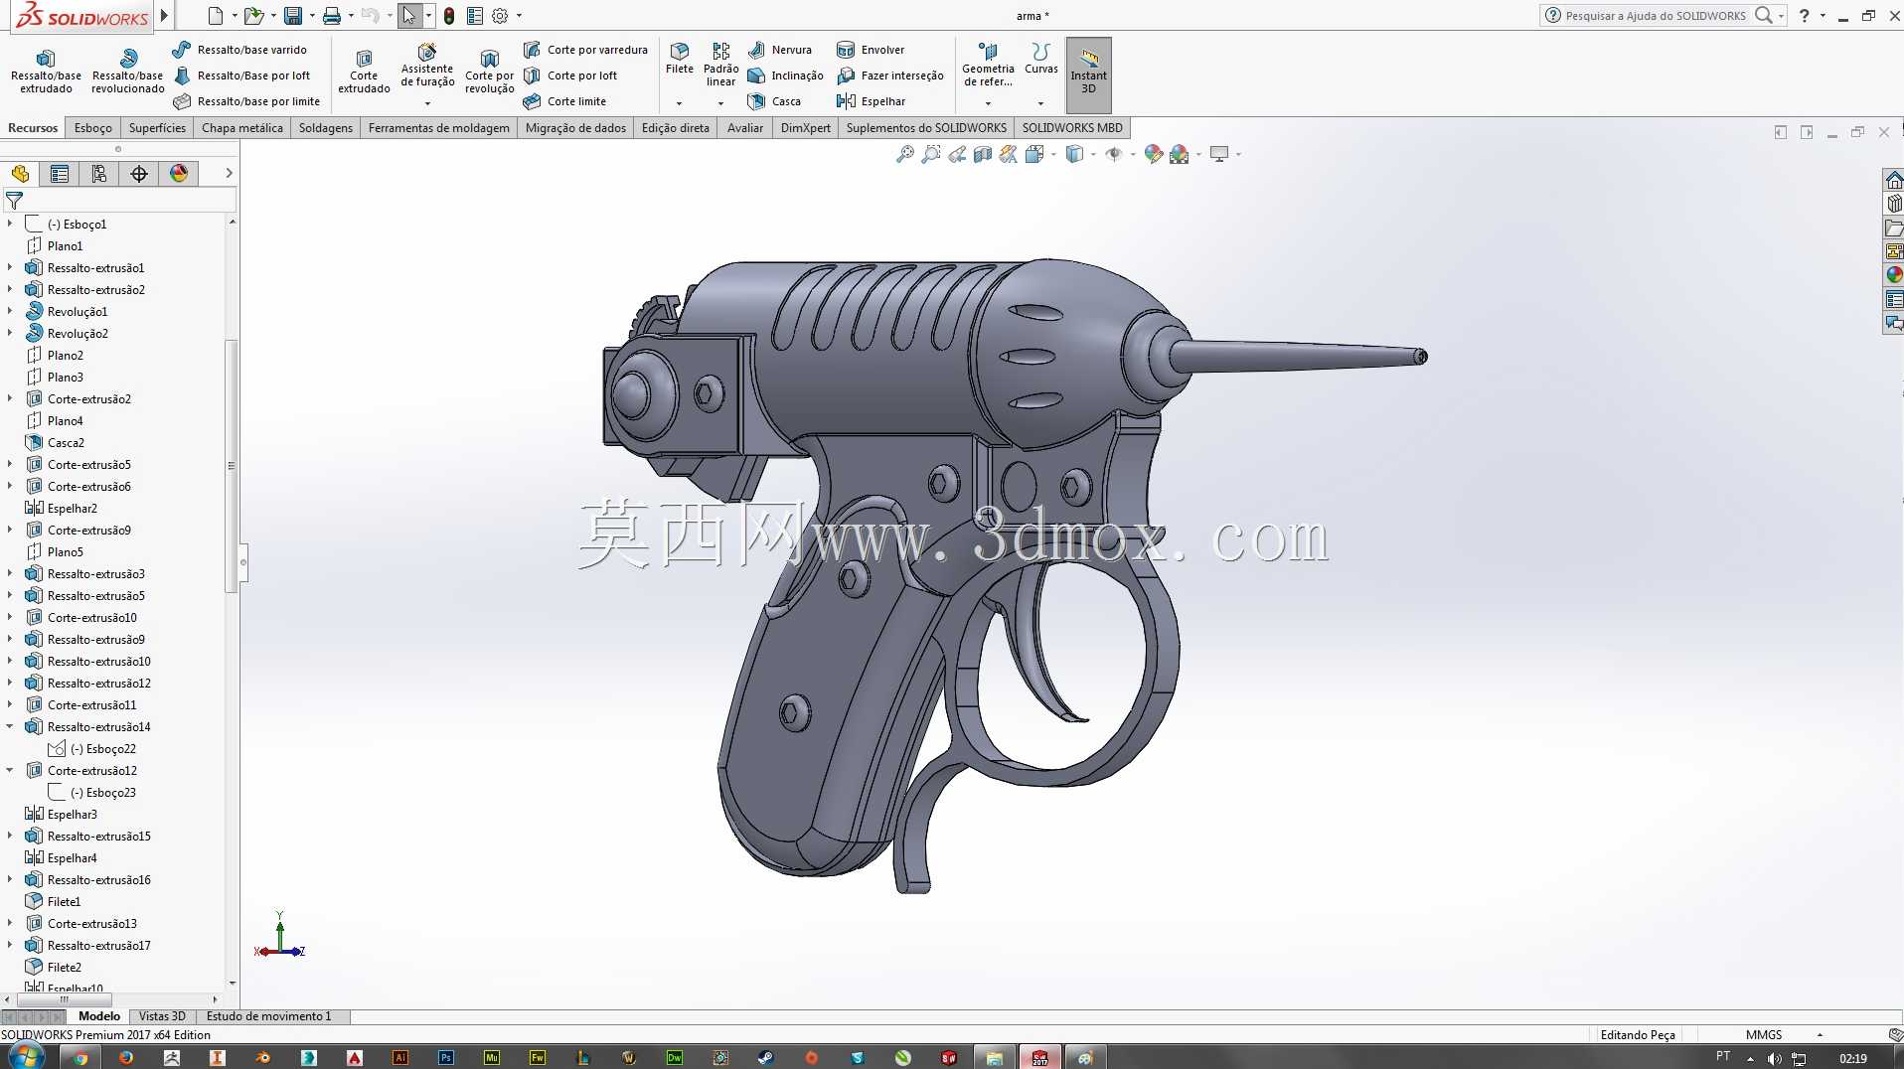This screenshot has width=1904, height=1069.
Task: Click the Rebuild traffic light icon
Action: coord(449,16)
